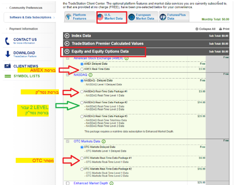Open the Enhanced Market Depth link
Screen dimensions: 234x185
point(91,183)
